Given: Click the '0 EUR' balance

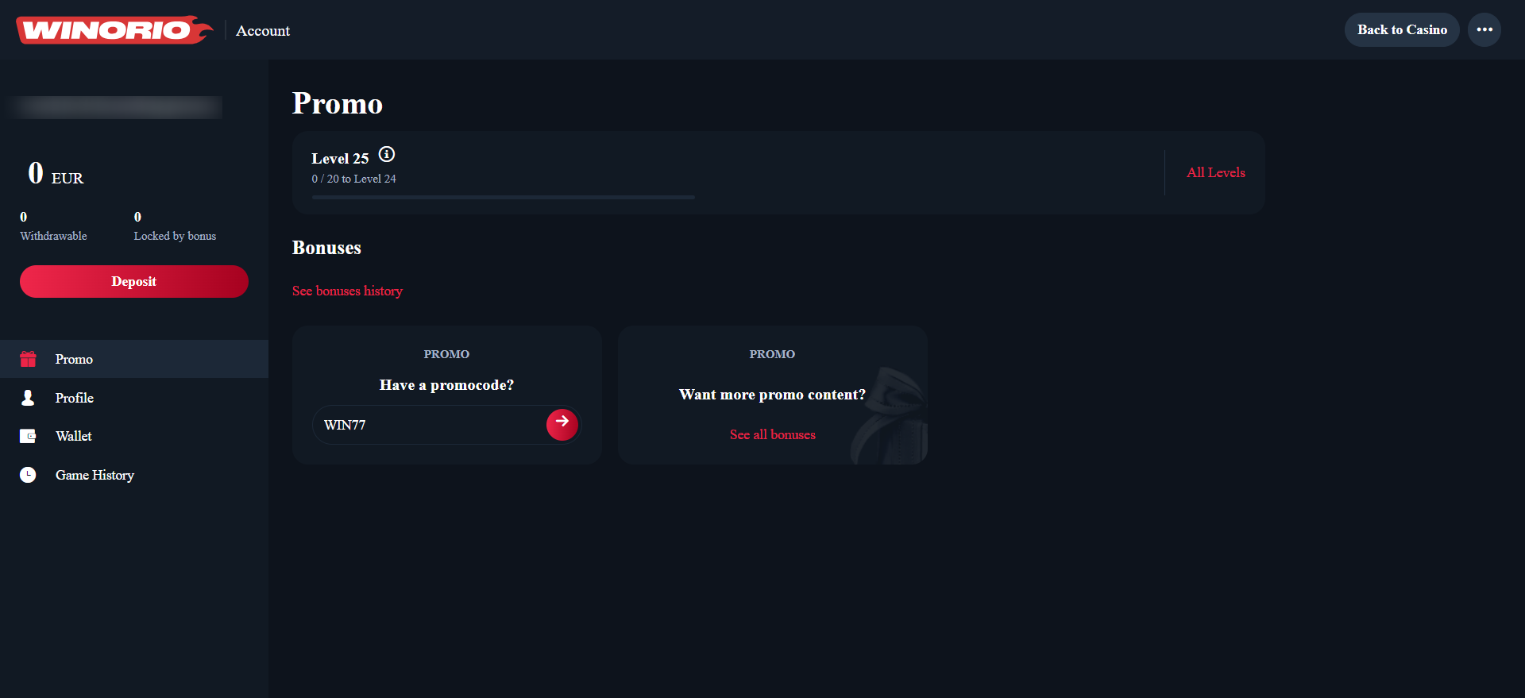Looking at the screenshot, I should [56, 173].
